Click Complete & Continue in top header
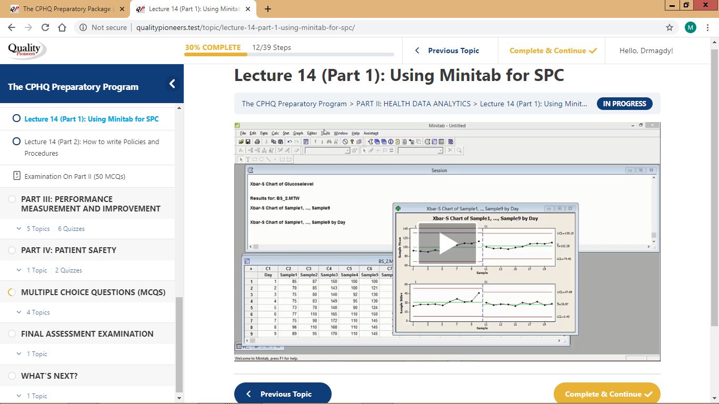Image resolution: width=719 pixels, height=404 pixels. coord(553,50)
